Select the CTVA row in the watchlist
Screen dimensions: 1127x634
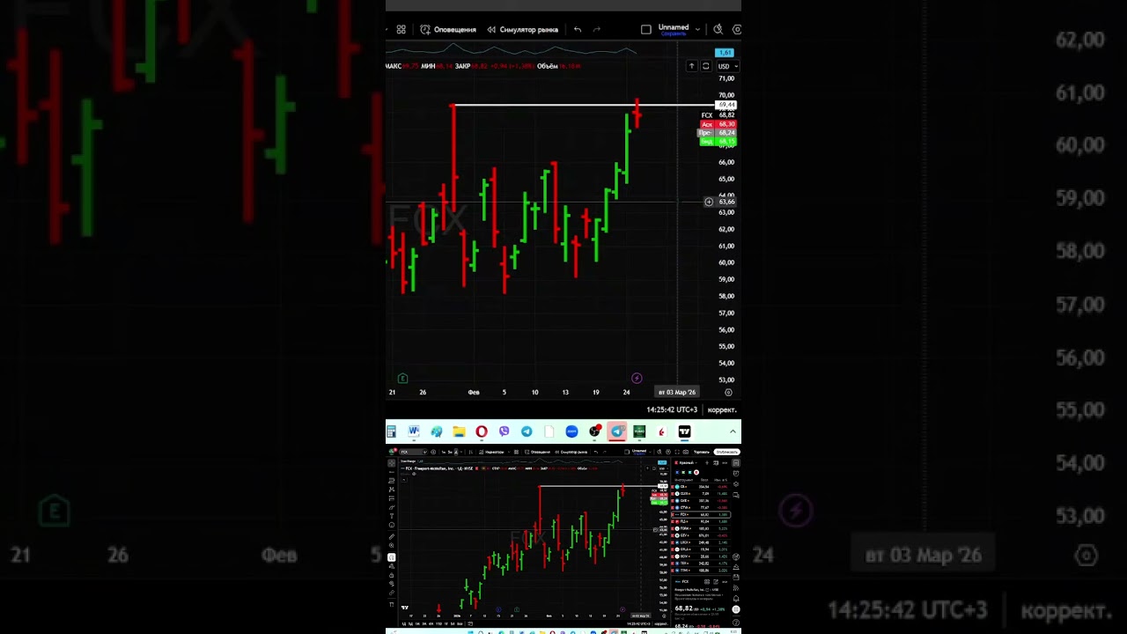701,507
